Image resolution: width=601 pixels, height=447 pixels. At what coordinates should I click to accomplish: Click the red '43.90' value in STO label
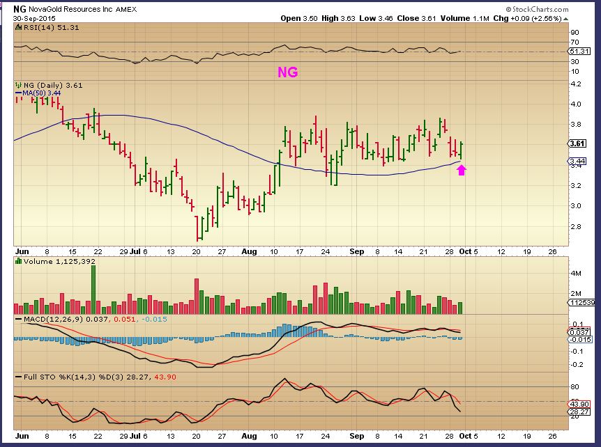(165, 377)
